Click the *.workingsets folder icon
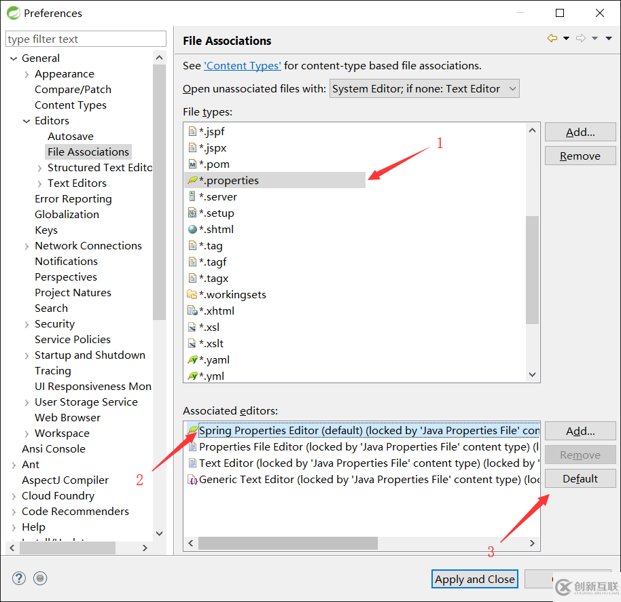The width and height of the screenshot is (621, 602). (192, 295)
